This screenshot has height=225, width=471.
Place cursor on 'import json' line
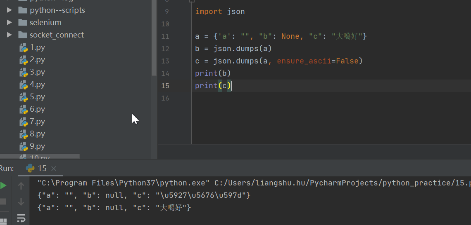point(220,12)
